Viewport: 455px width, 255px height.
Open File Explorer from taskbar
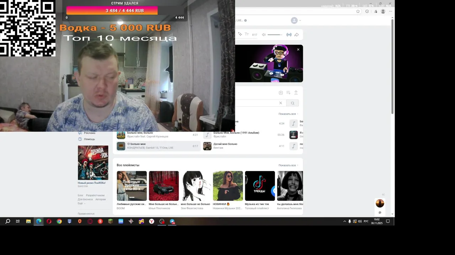[x=28, y=221]
